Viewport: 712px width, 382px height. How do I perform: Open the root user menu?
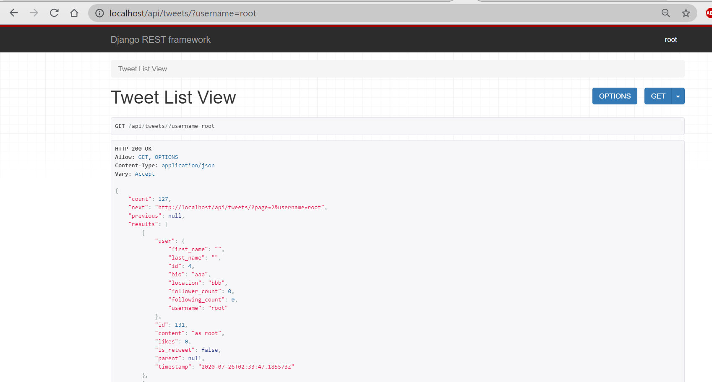[671, 39]
